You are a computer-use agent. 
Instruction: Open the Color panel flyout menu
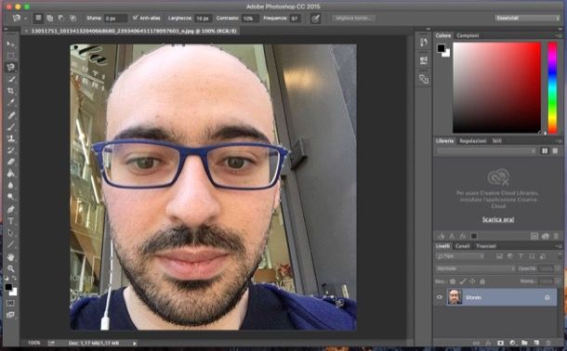click(x=559, y=35)
